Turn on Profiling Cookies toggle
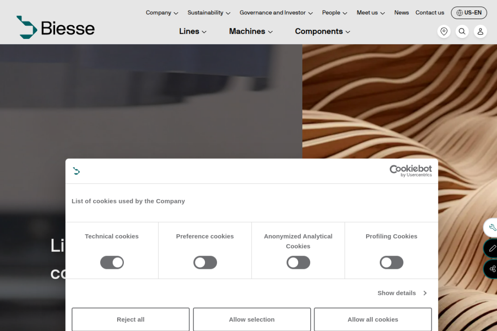The width and height of the screenshot is (497, 331). point(391,263)
